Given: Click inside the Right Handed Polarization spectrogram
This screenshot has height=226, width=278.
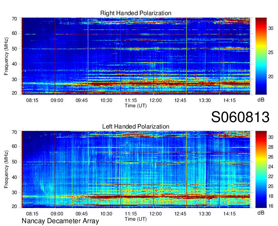Looking at the screenshot, I should 136,56.
